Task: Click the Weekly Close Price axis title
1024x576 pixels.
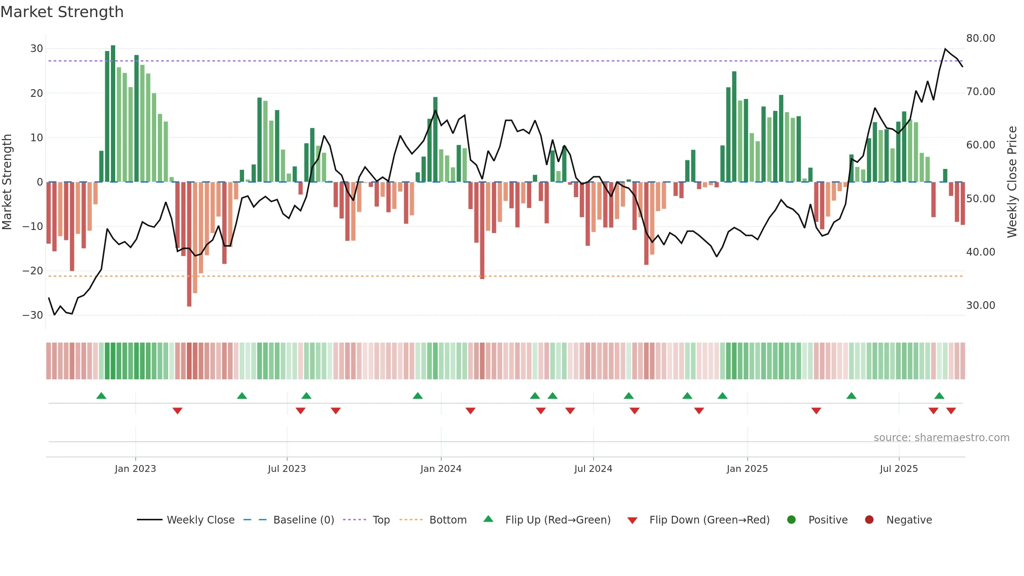Action: pyautogui.click(x=1012, y=182)
